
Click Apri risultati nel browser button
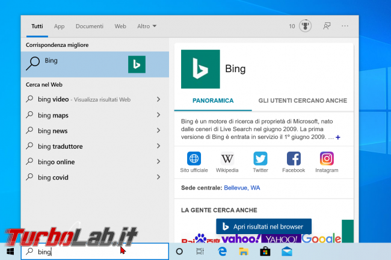point(263,226)
